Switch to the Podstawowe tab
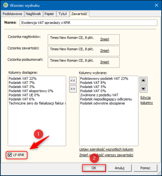162x176 pixels. (x=12, y=14)
